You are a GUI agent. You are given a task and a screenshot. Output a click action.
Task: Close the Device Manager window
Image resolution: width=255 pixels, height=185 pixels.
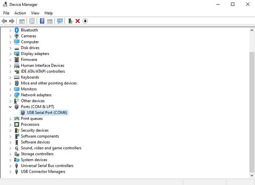pyautogui.click(x=248, y=4)
